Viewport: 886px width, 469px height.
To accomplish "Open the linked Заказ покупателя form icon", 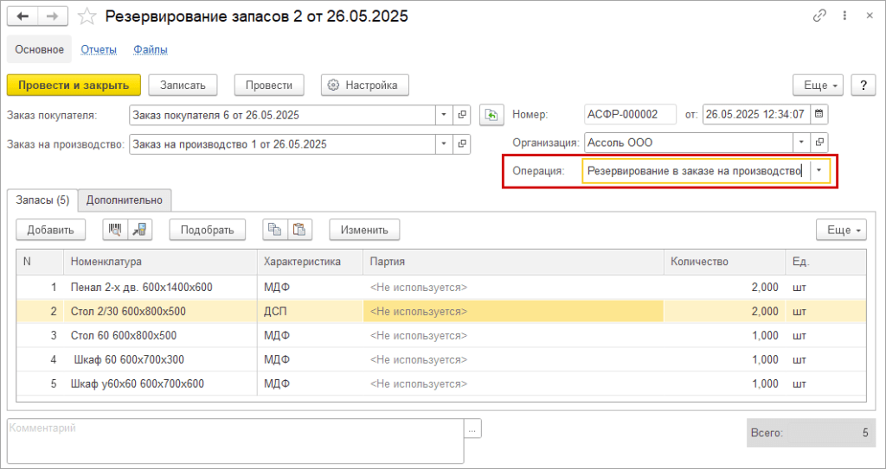I will pos(462,115).
